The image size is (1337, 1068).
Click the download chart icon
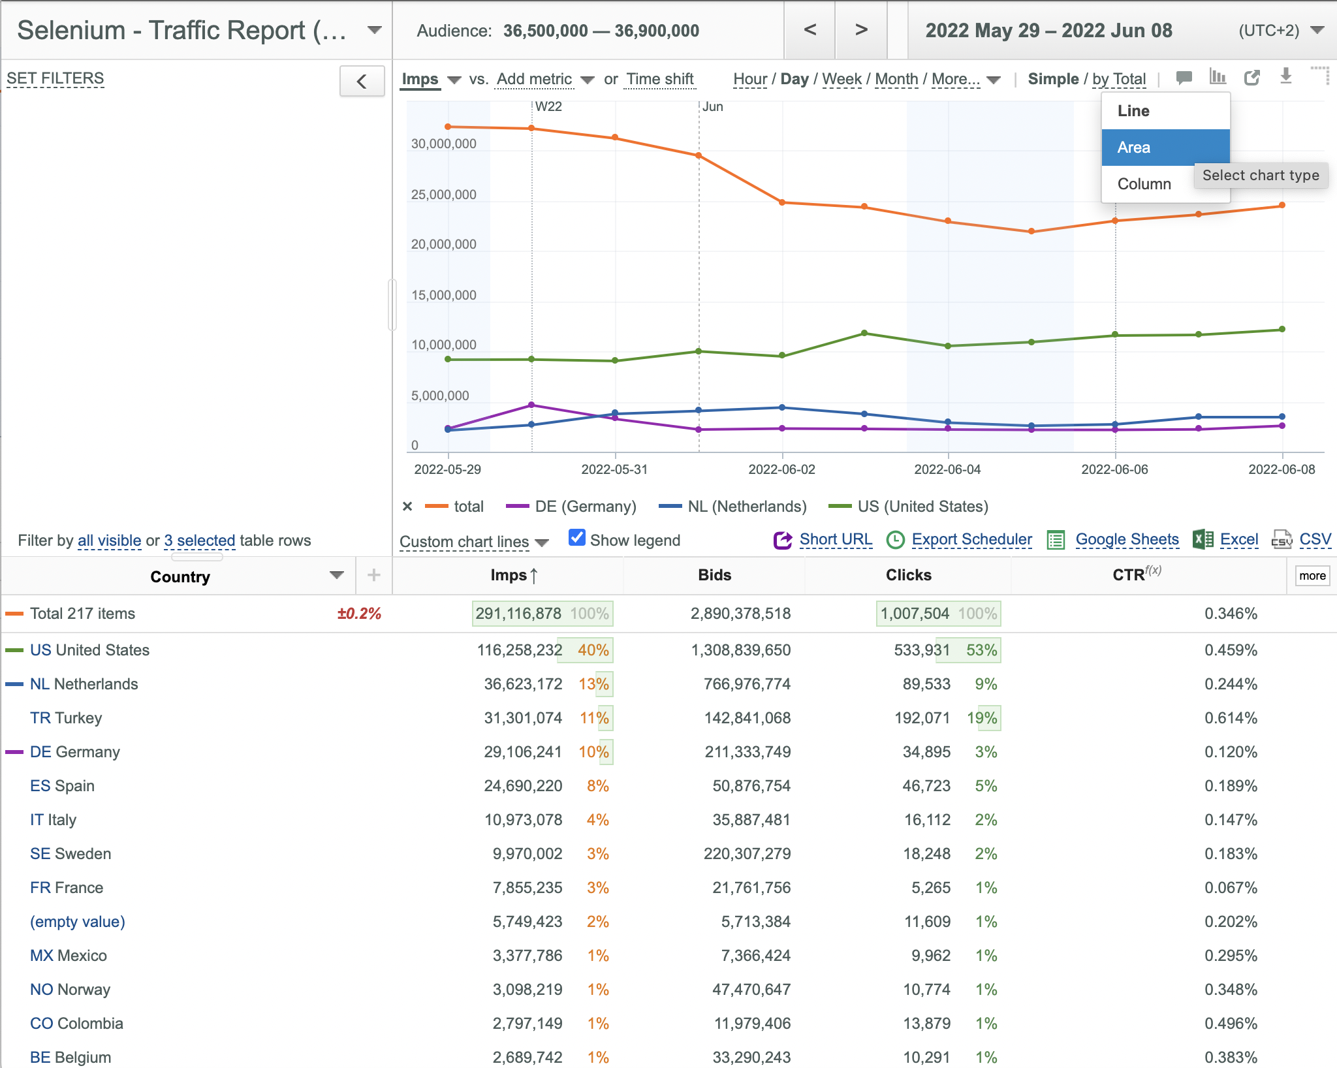point(1285,76)
